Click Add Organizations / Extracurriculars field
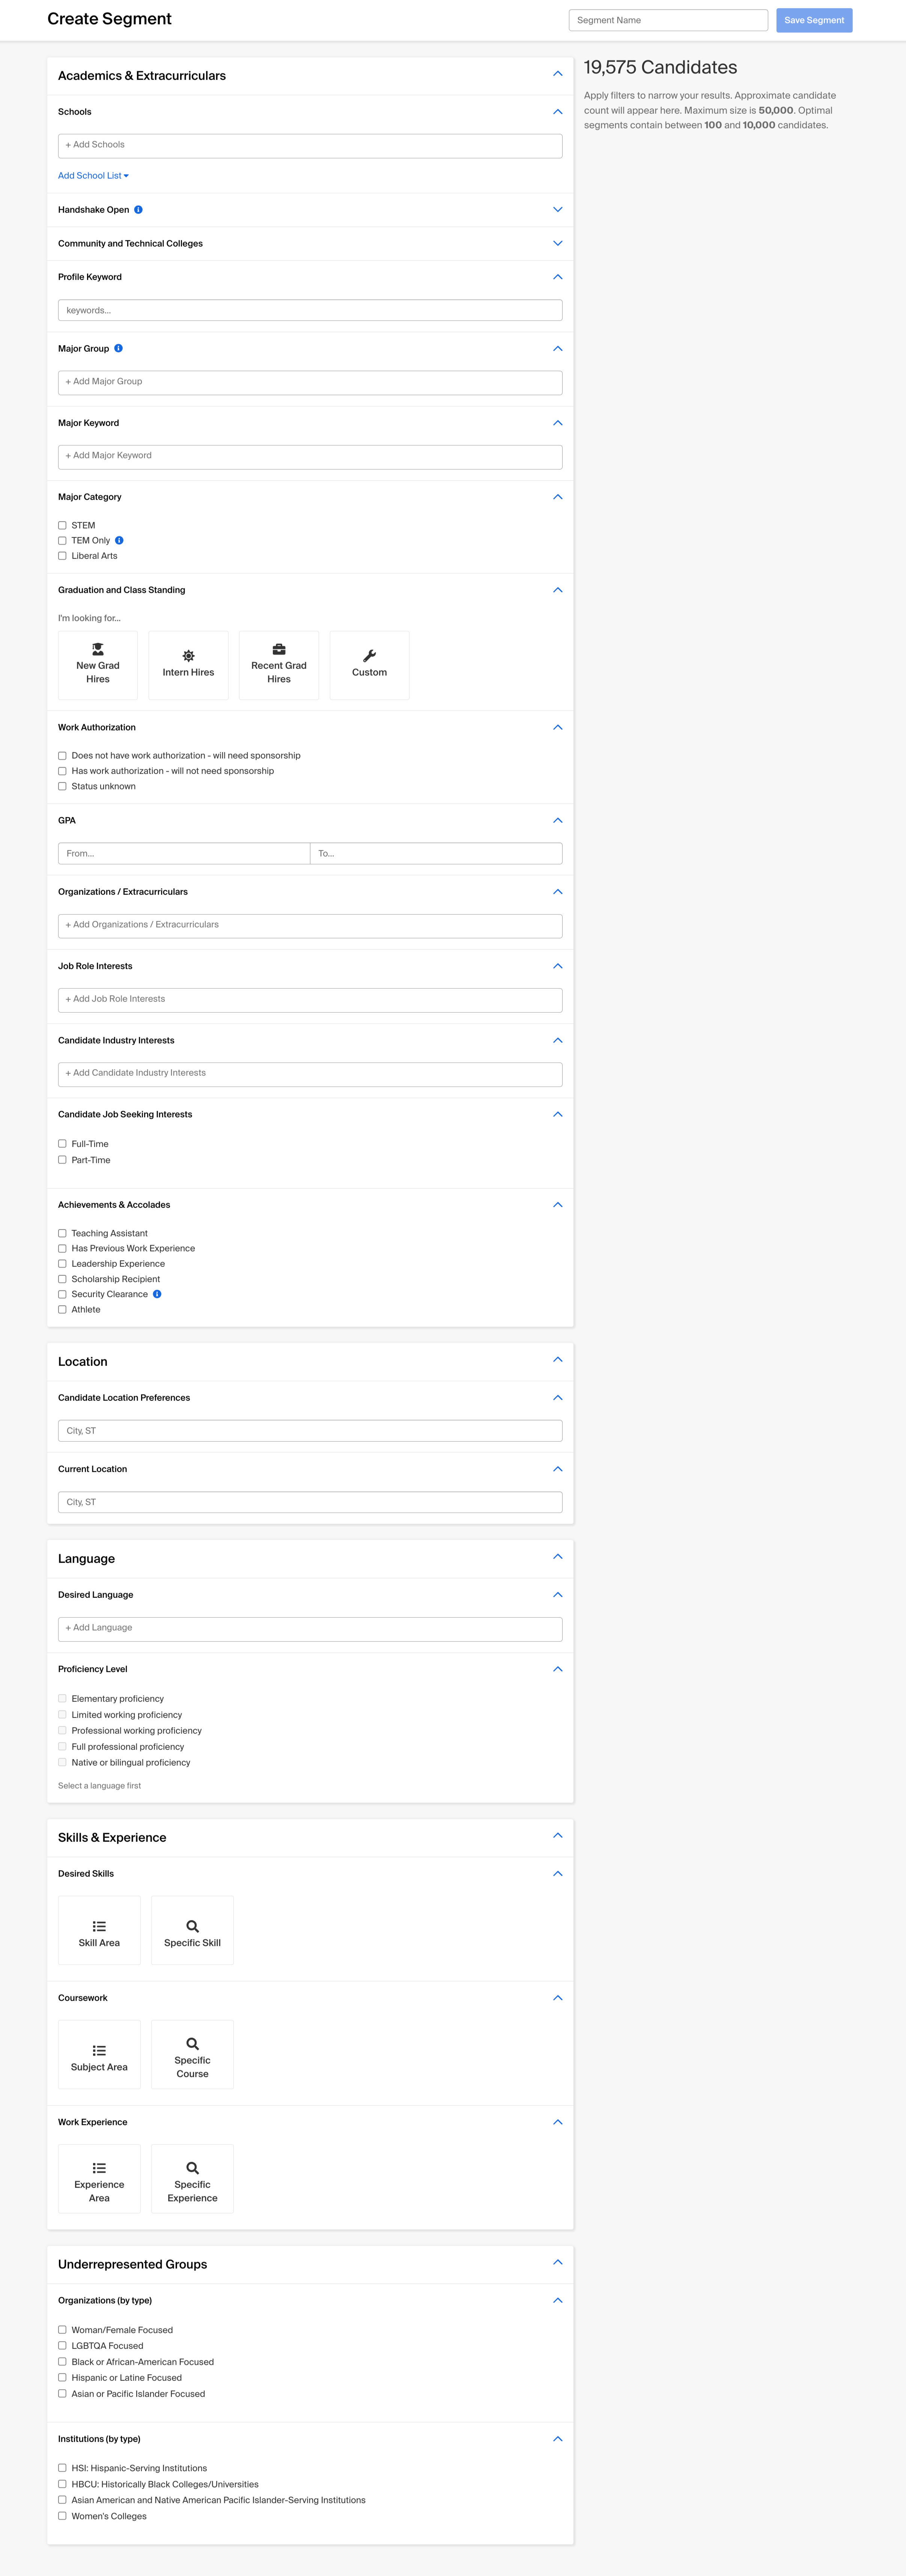This screenshot has width=906, height=2576. tap(310, 926)
